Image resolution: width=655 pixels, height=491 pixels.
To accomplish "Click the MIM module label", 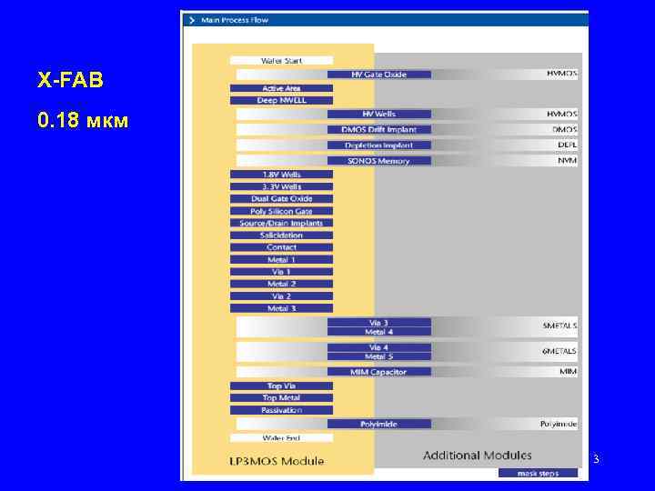I will [568, 371].
